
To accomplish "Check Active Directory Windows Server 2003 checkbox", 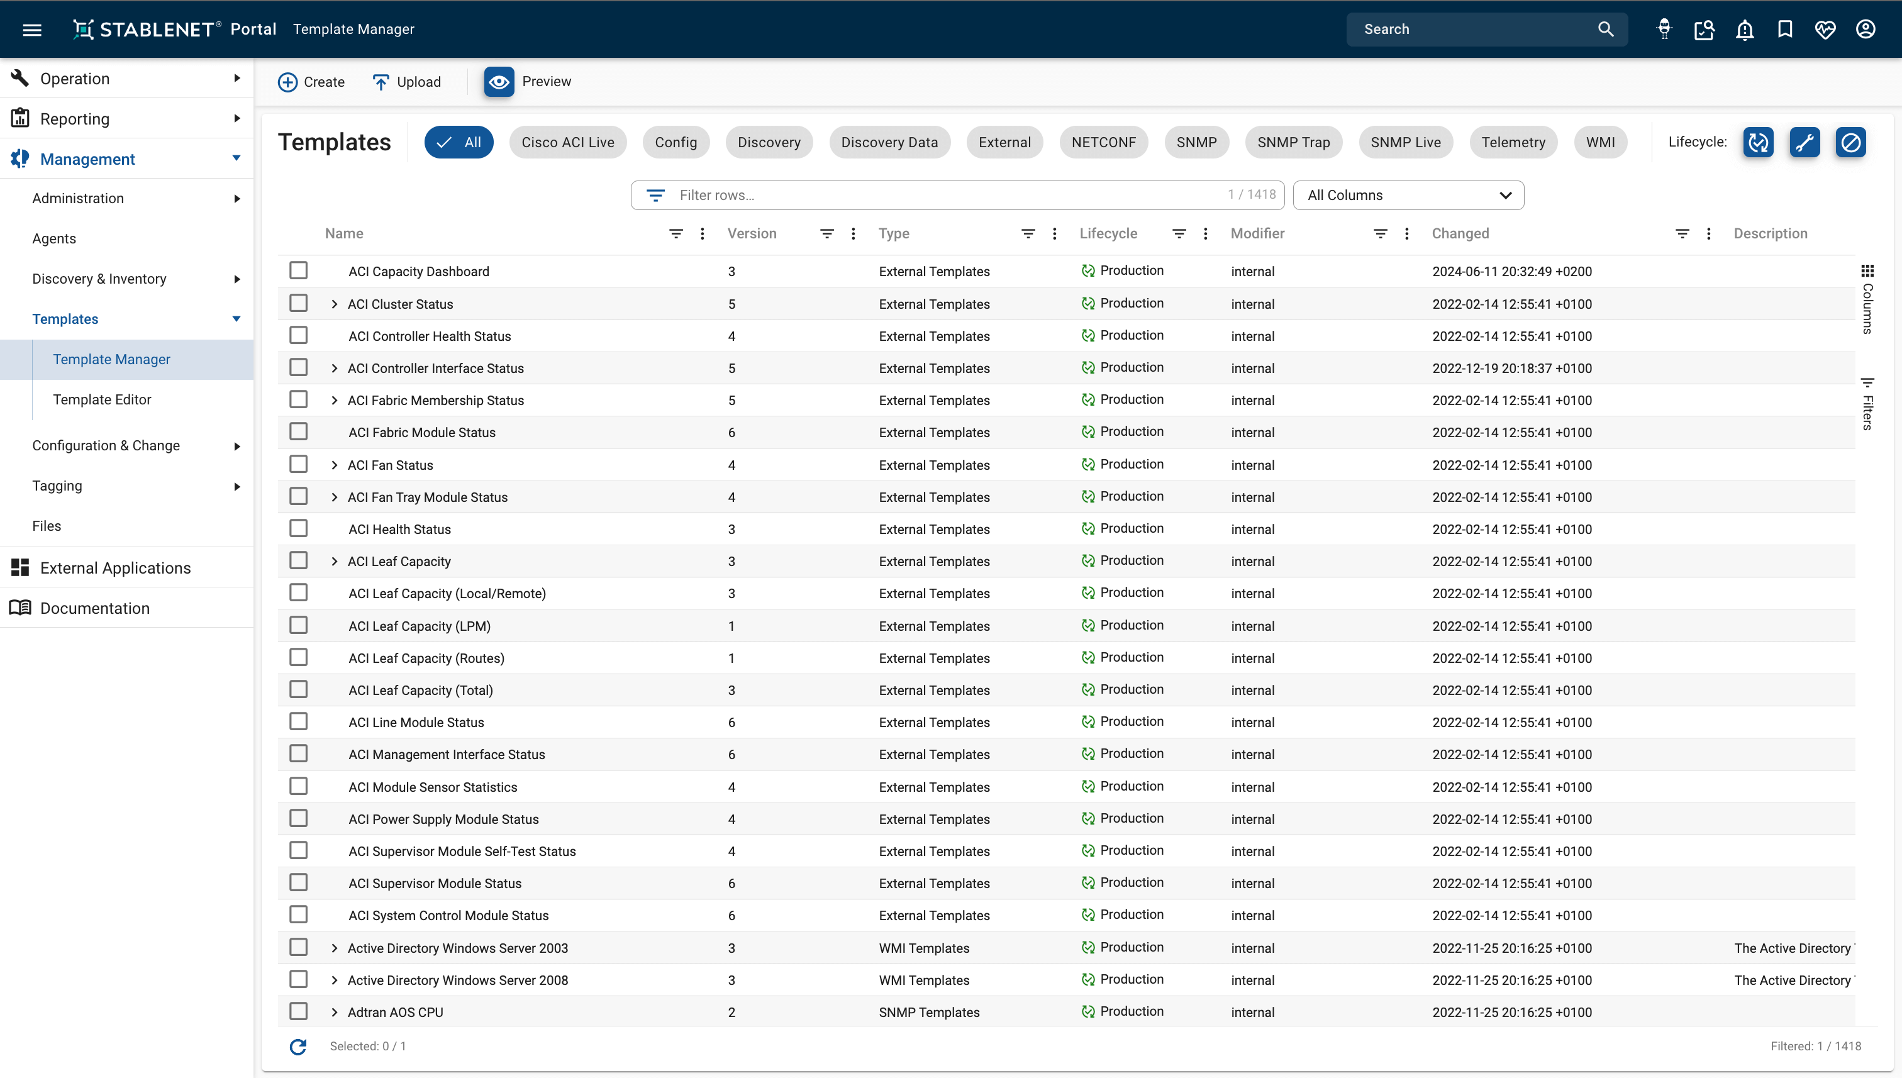I will (298, 948).
